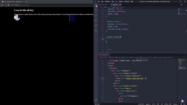Click the main.css editor minimap
The height and width of the screenshot is (105, 187).
(181, 11)
